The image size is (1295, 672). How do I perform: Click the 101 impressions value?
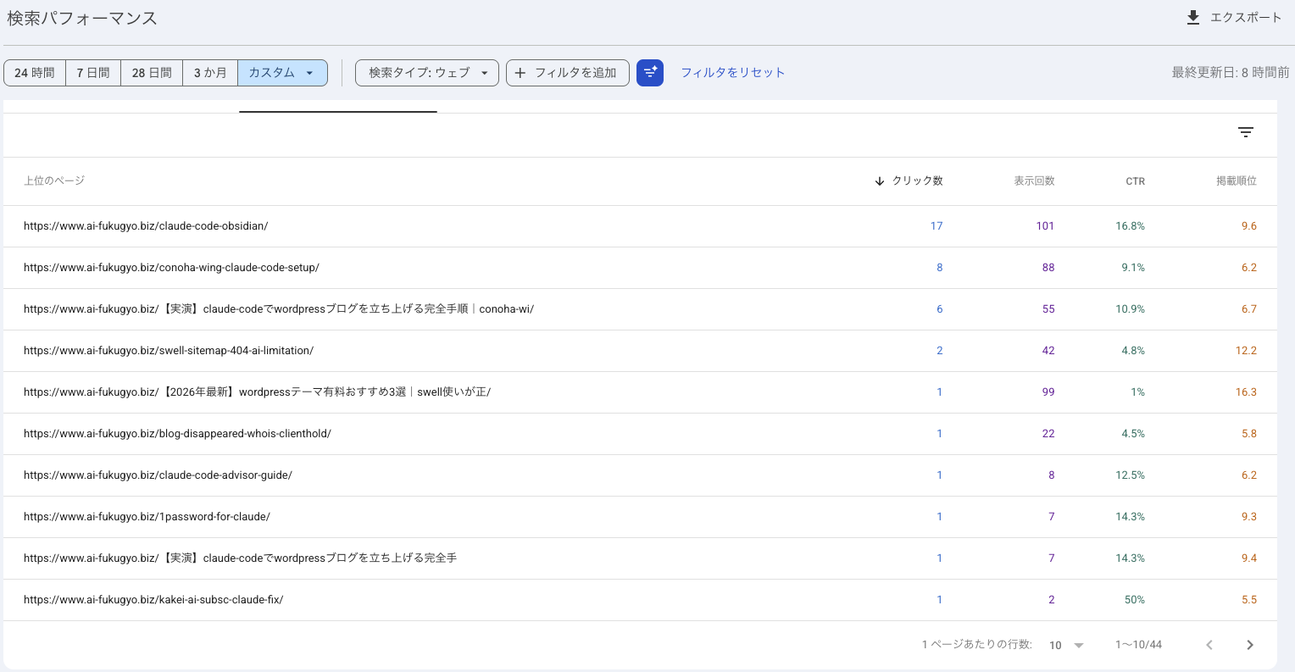pyautogui.click(x=1045, y=226)
